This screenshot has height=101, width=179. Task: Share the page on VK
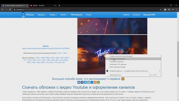pos(79,82)
